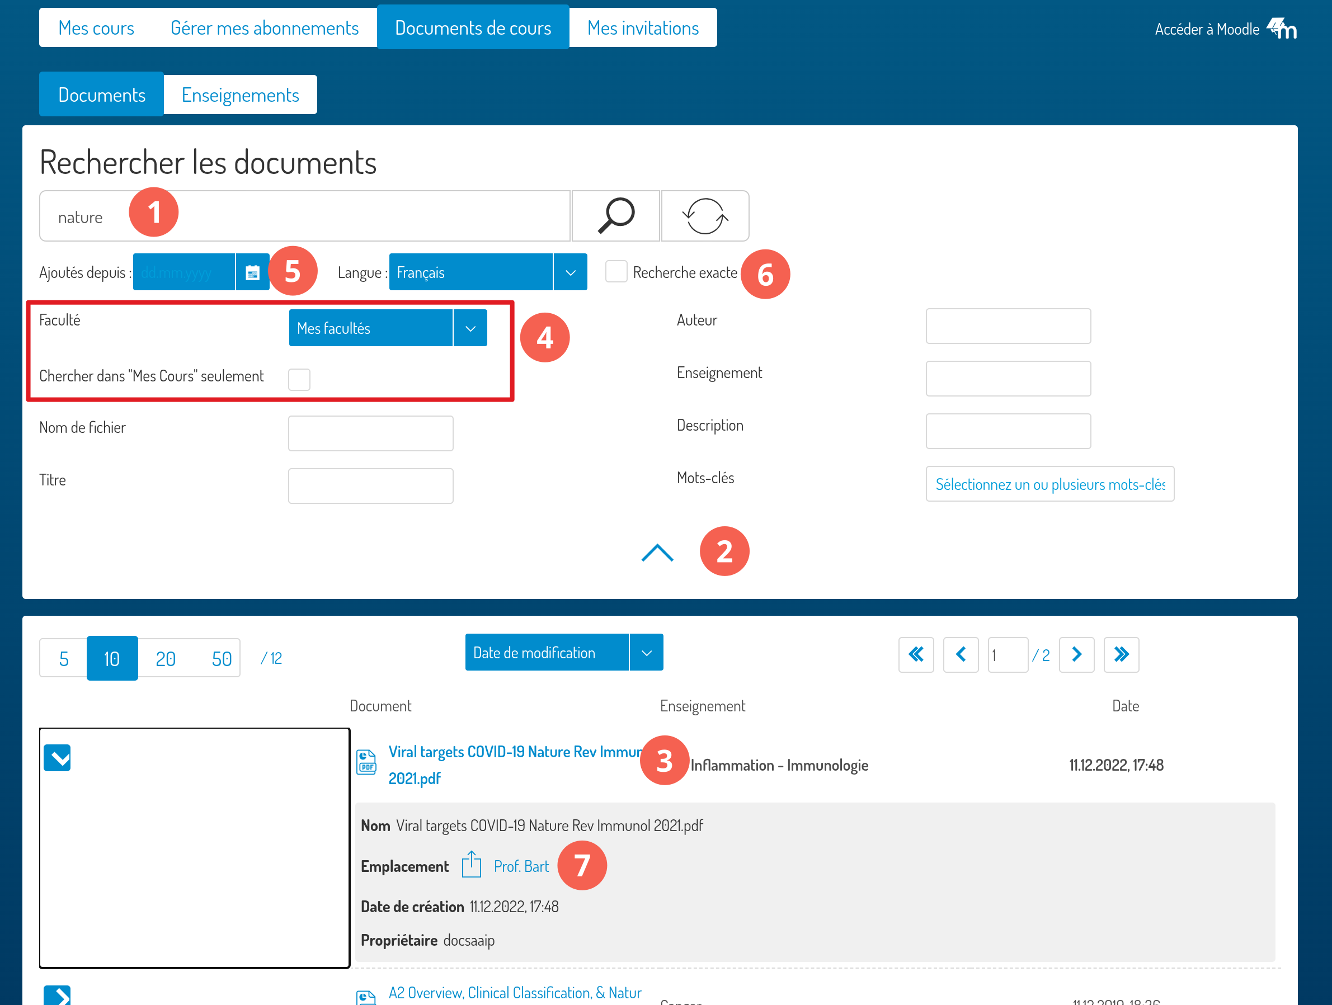
Task: Open the Prof. Bart location link
Action: [521, 866]
